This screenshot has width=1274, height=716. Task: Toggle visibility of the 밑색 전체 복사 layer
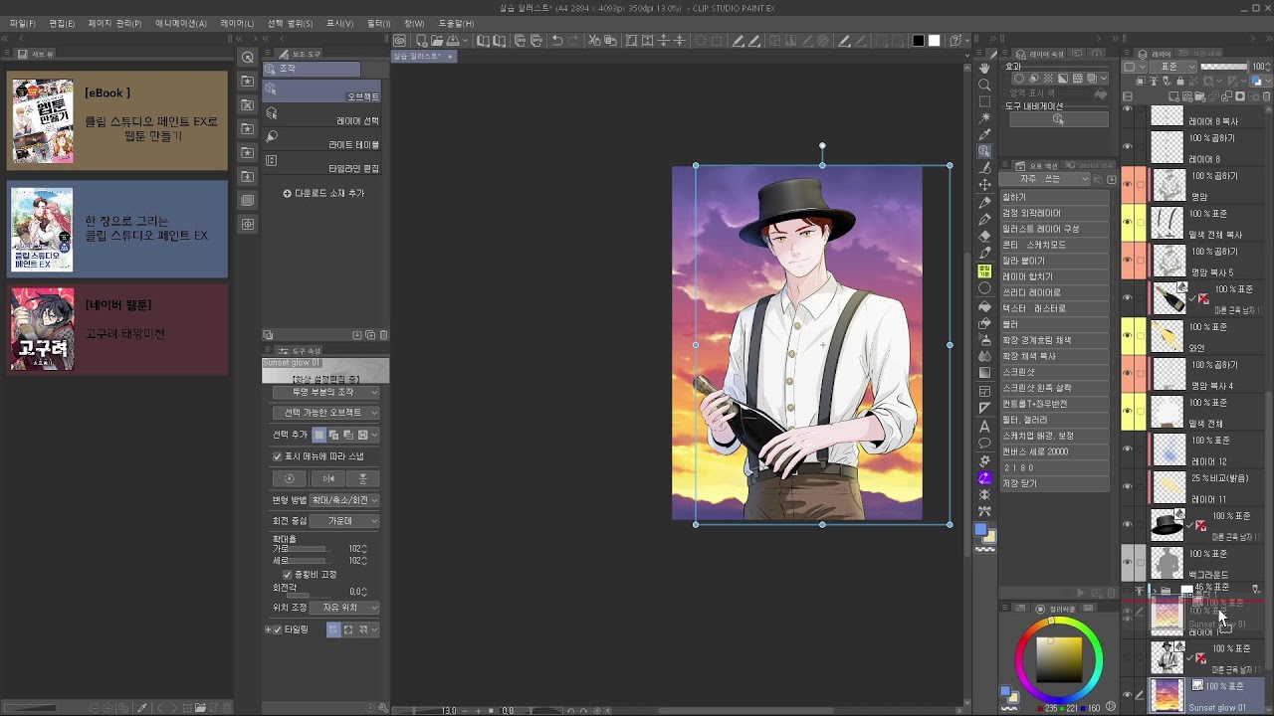tap(1128, 223)
